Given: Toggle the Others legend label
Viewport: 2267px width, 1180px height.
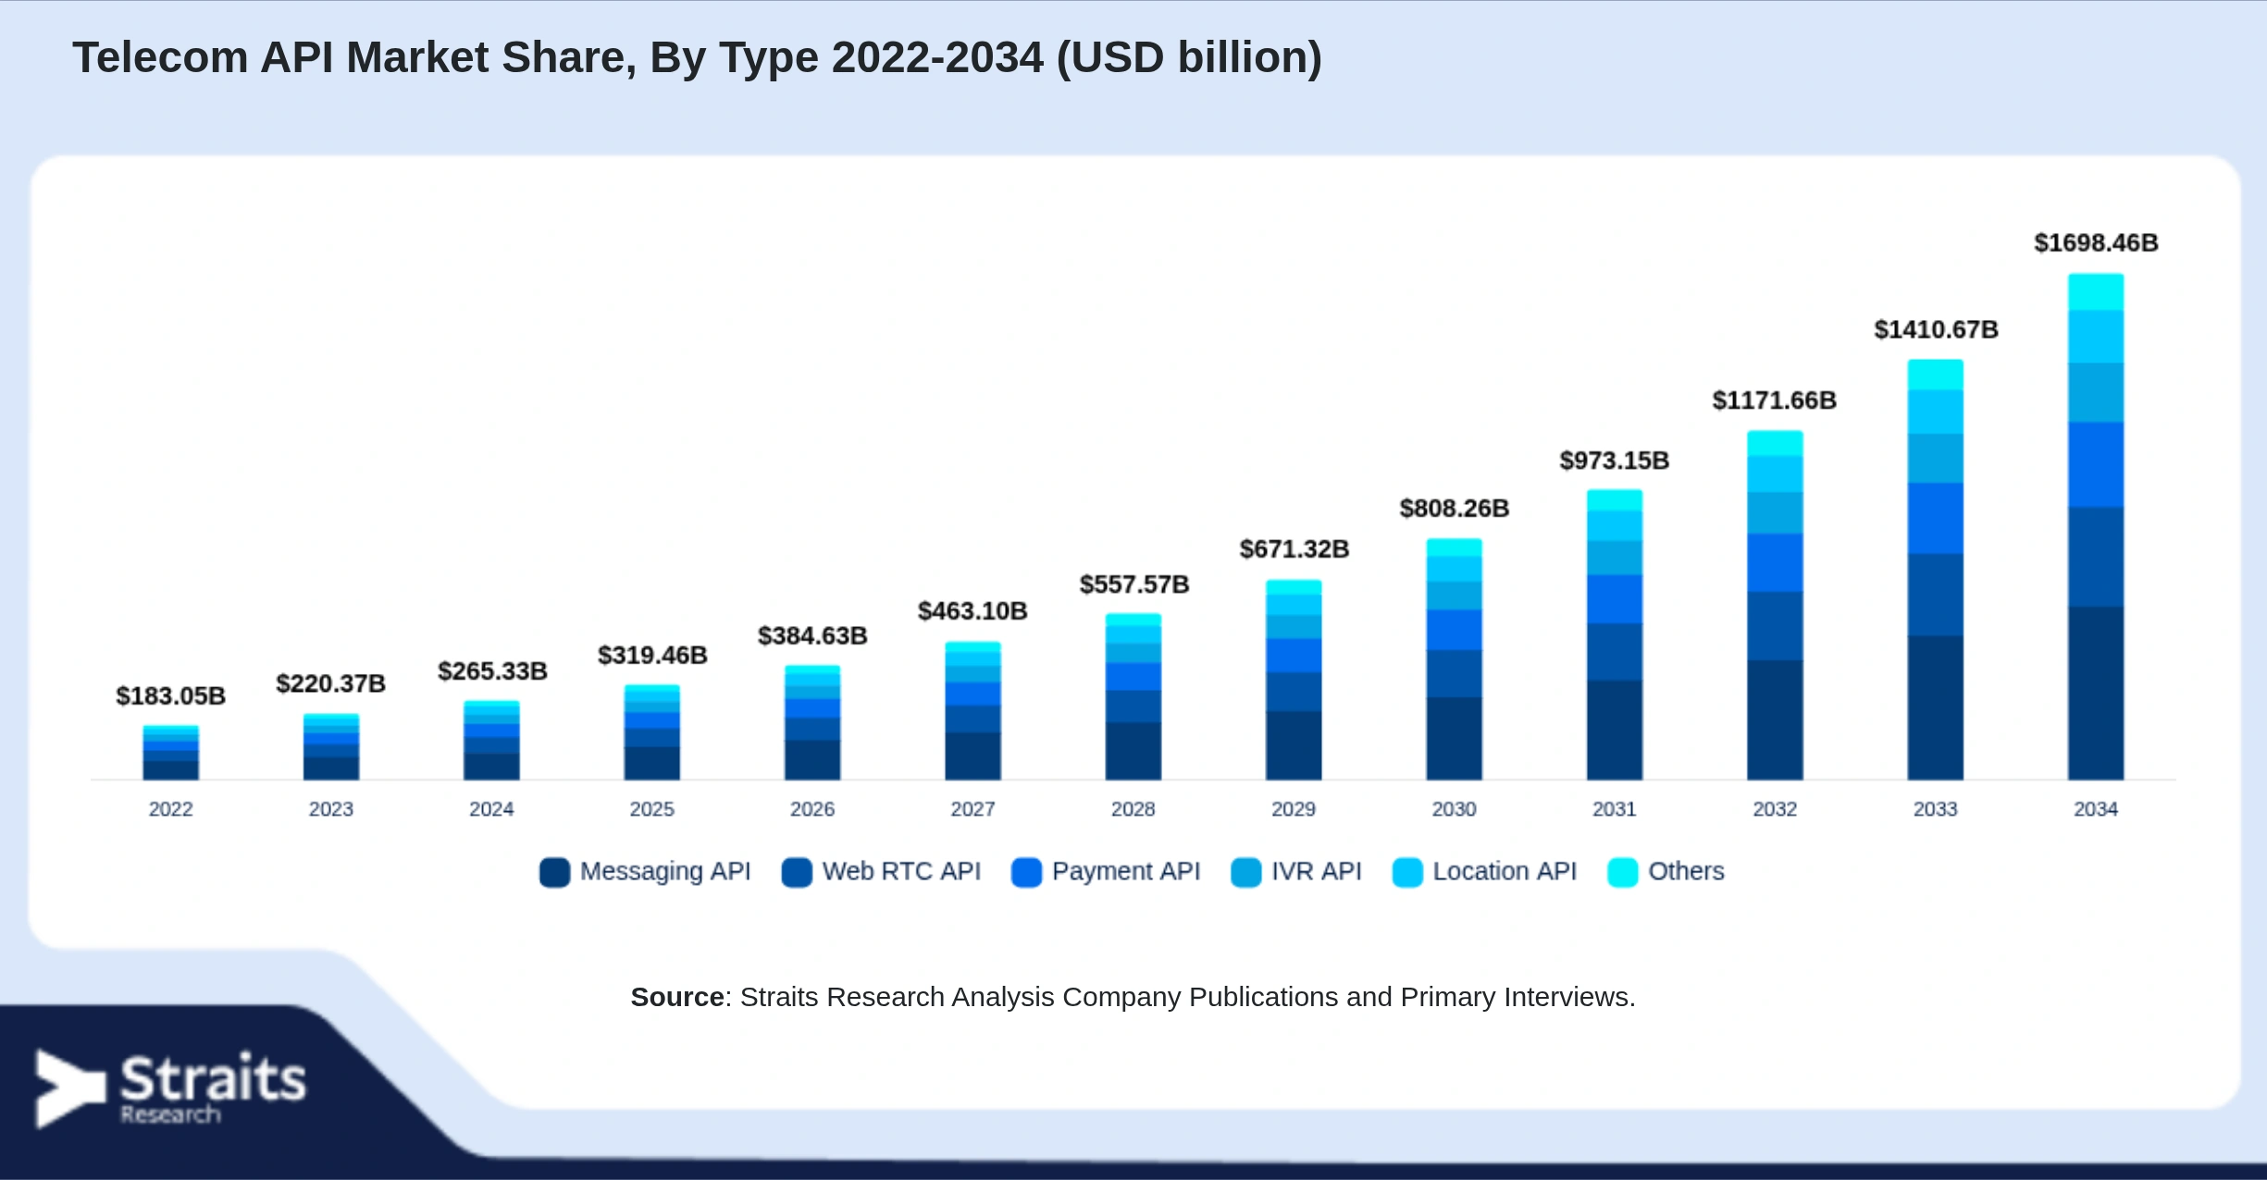Looking at the screenshot, I should pyautogui.click(x=1686, y=871).
